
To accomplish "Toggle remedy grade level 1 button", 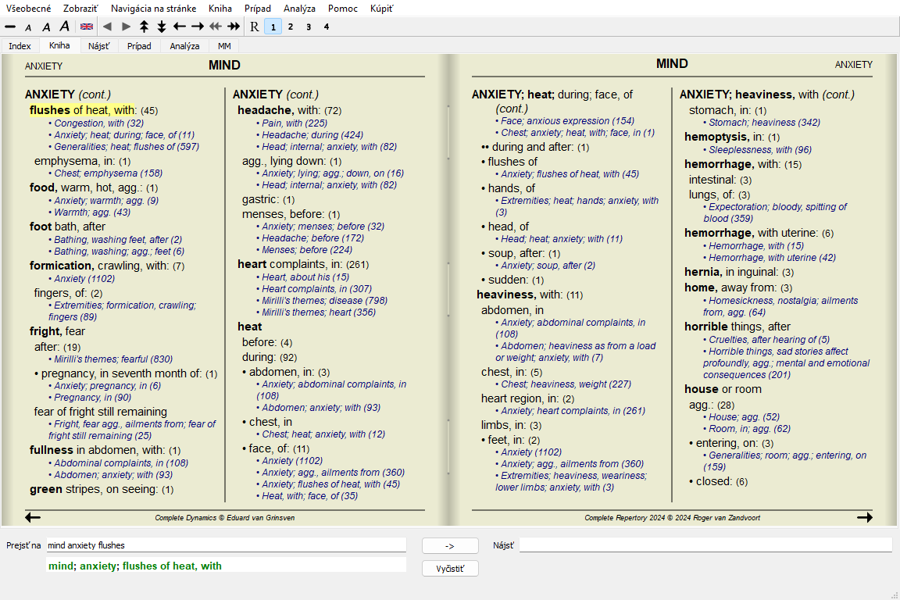I will [273, 27].
